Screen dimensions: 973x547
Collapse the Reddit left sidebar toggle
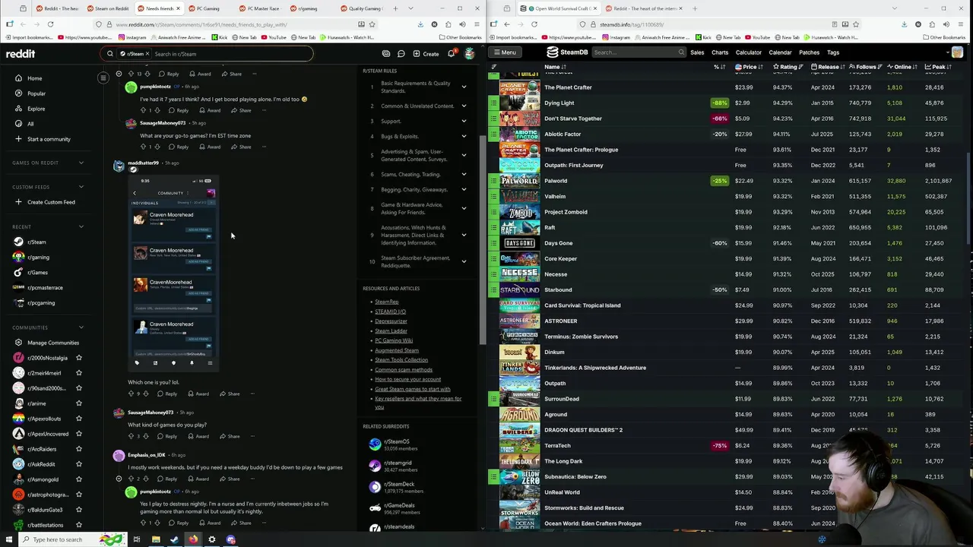tap(103, 77)
